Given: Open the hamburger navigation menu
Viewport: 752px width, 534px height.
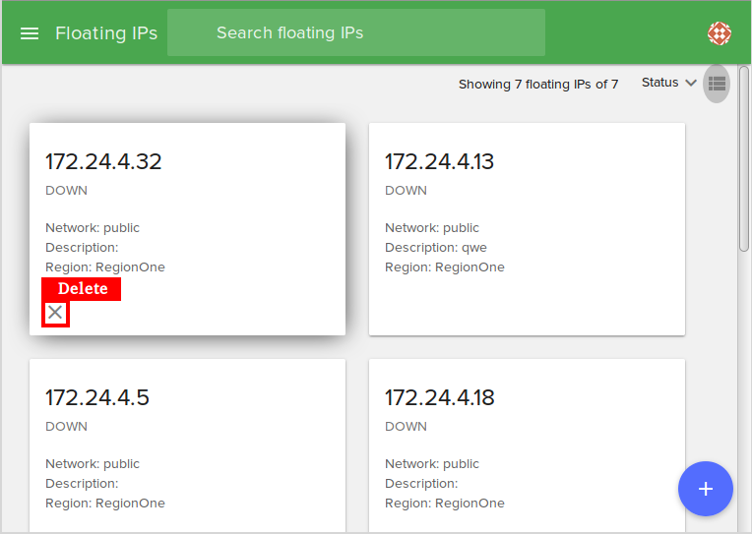Looking at the screenshot, I should tap(30, 33).
